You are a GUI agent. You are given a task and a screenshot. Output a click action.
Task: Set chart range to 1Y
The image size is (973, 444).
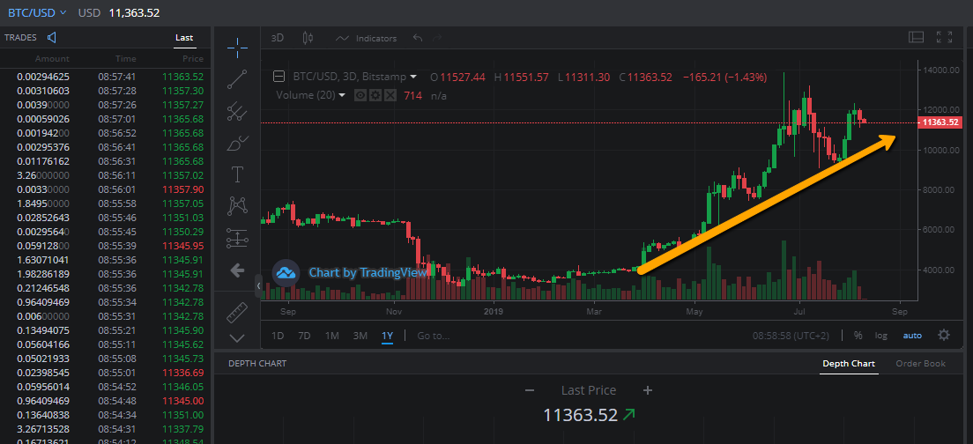point(387,336)
